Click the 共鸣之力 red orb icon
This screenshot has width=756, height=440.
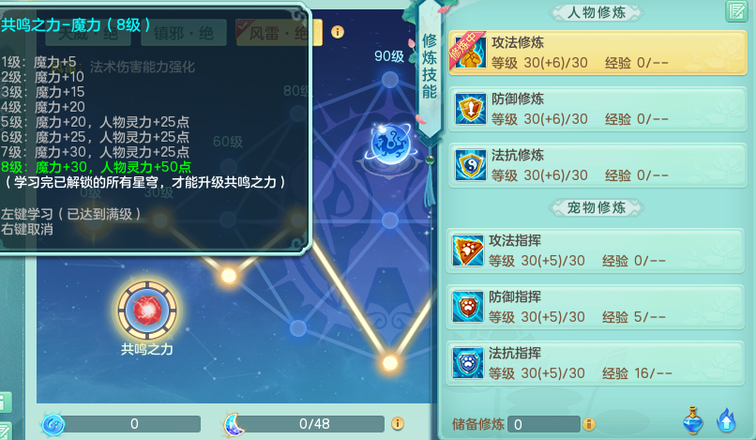147,310
